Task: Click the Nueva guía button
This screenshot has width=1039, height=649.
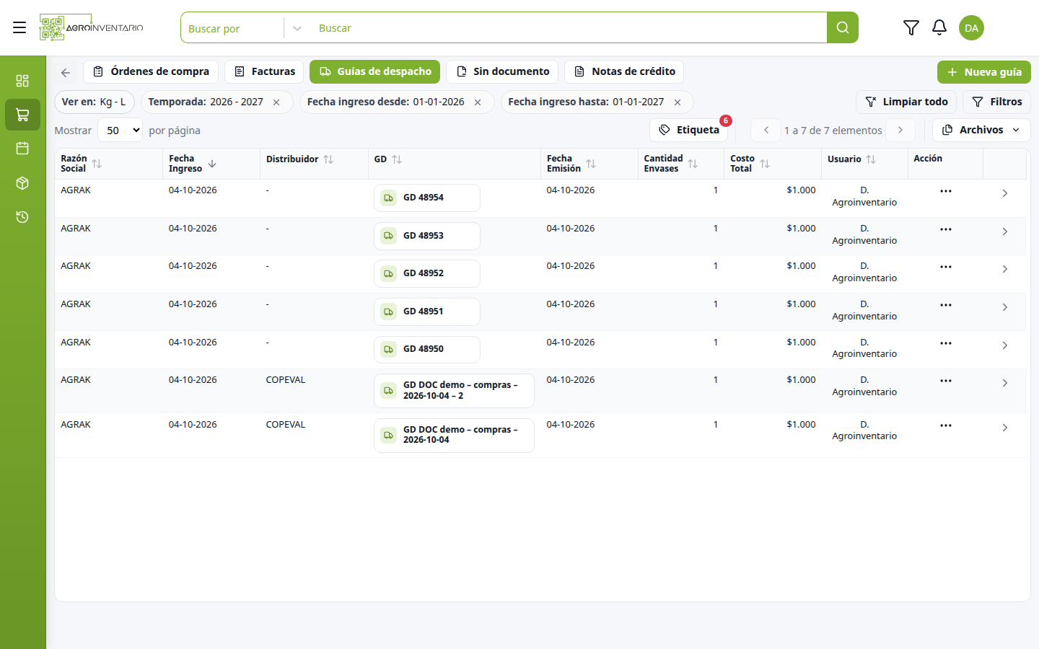Action: 983,72
